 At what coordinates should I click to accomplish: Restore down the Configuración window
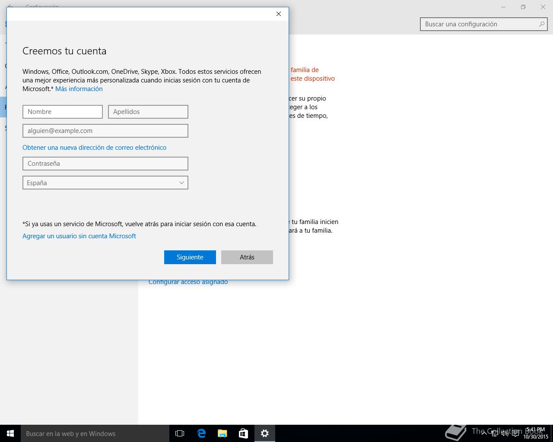coord(523,7)
